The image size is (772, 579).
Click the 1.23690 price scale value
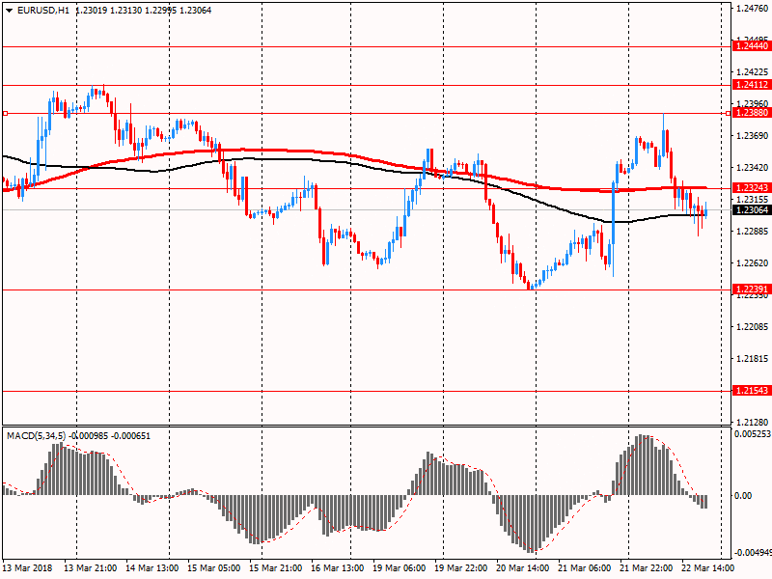coord(753,136)
